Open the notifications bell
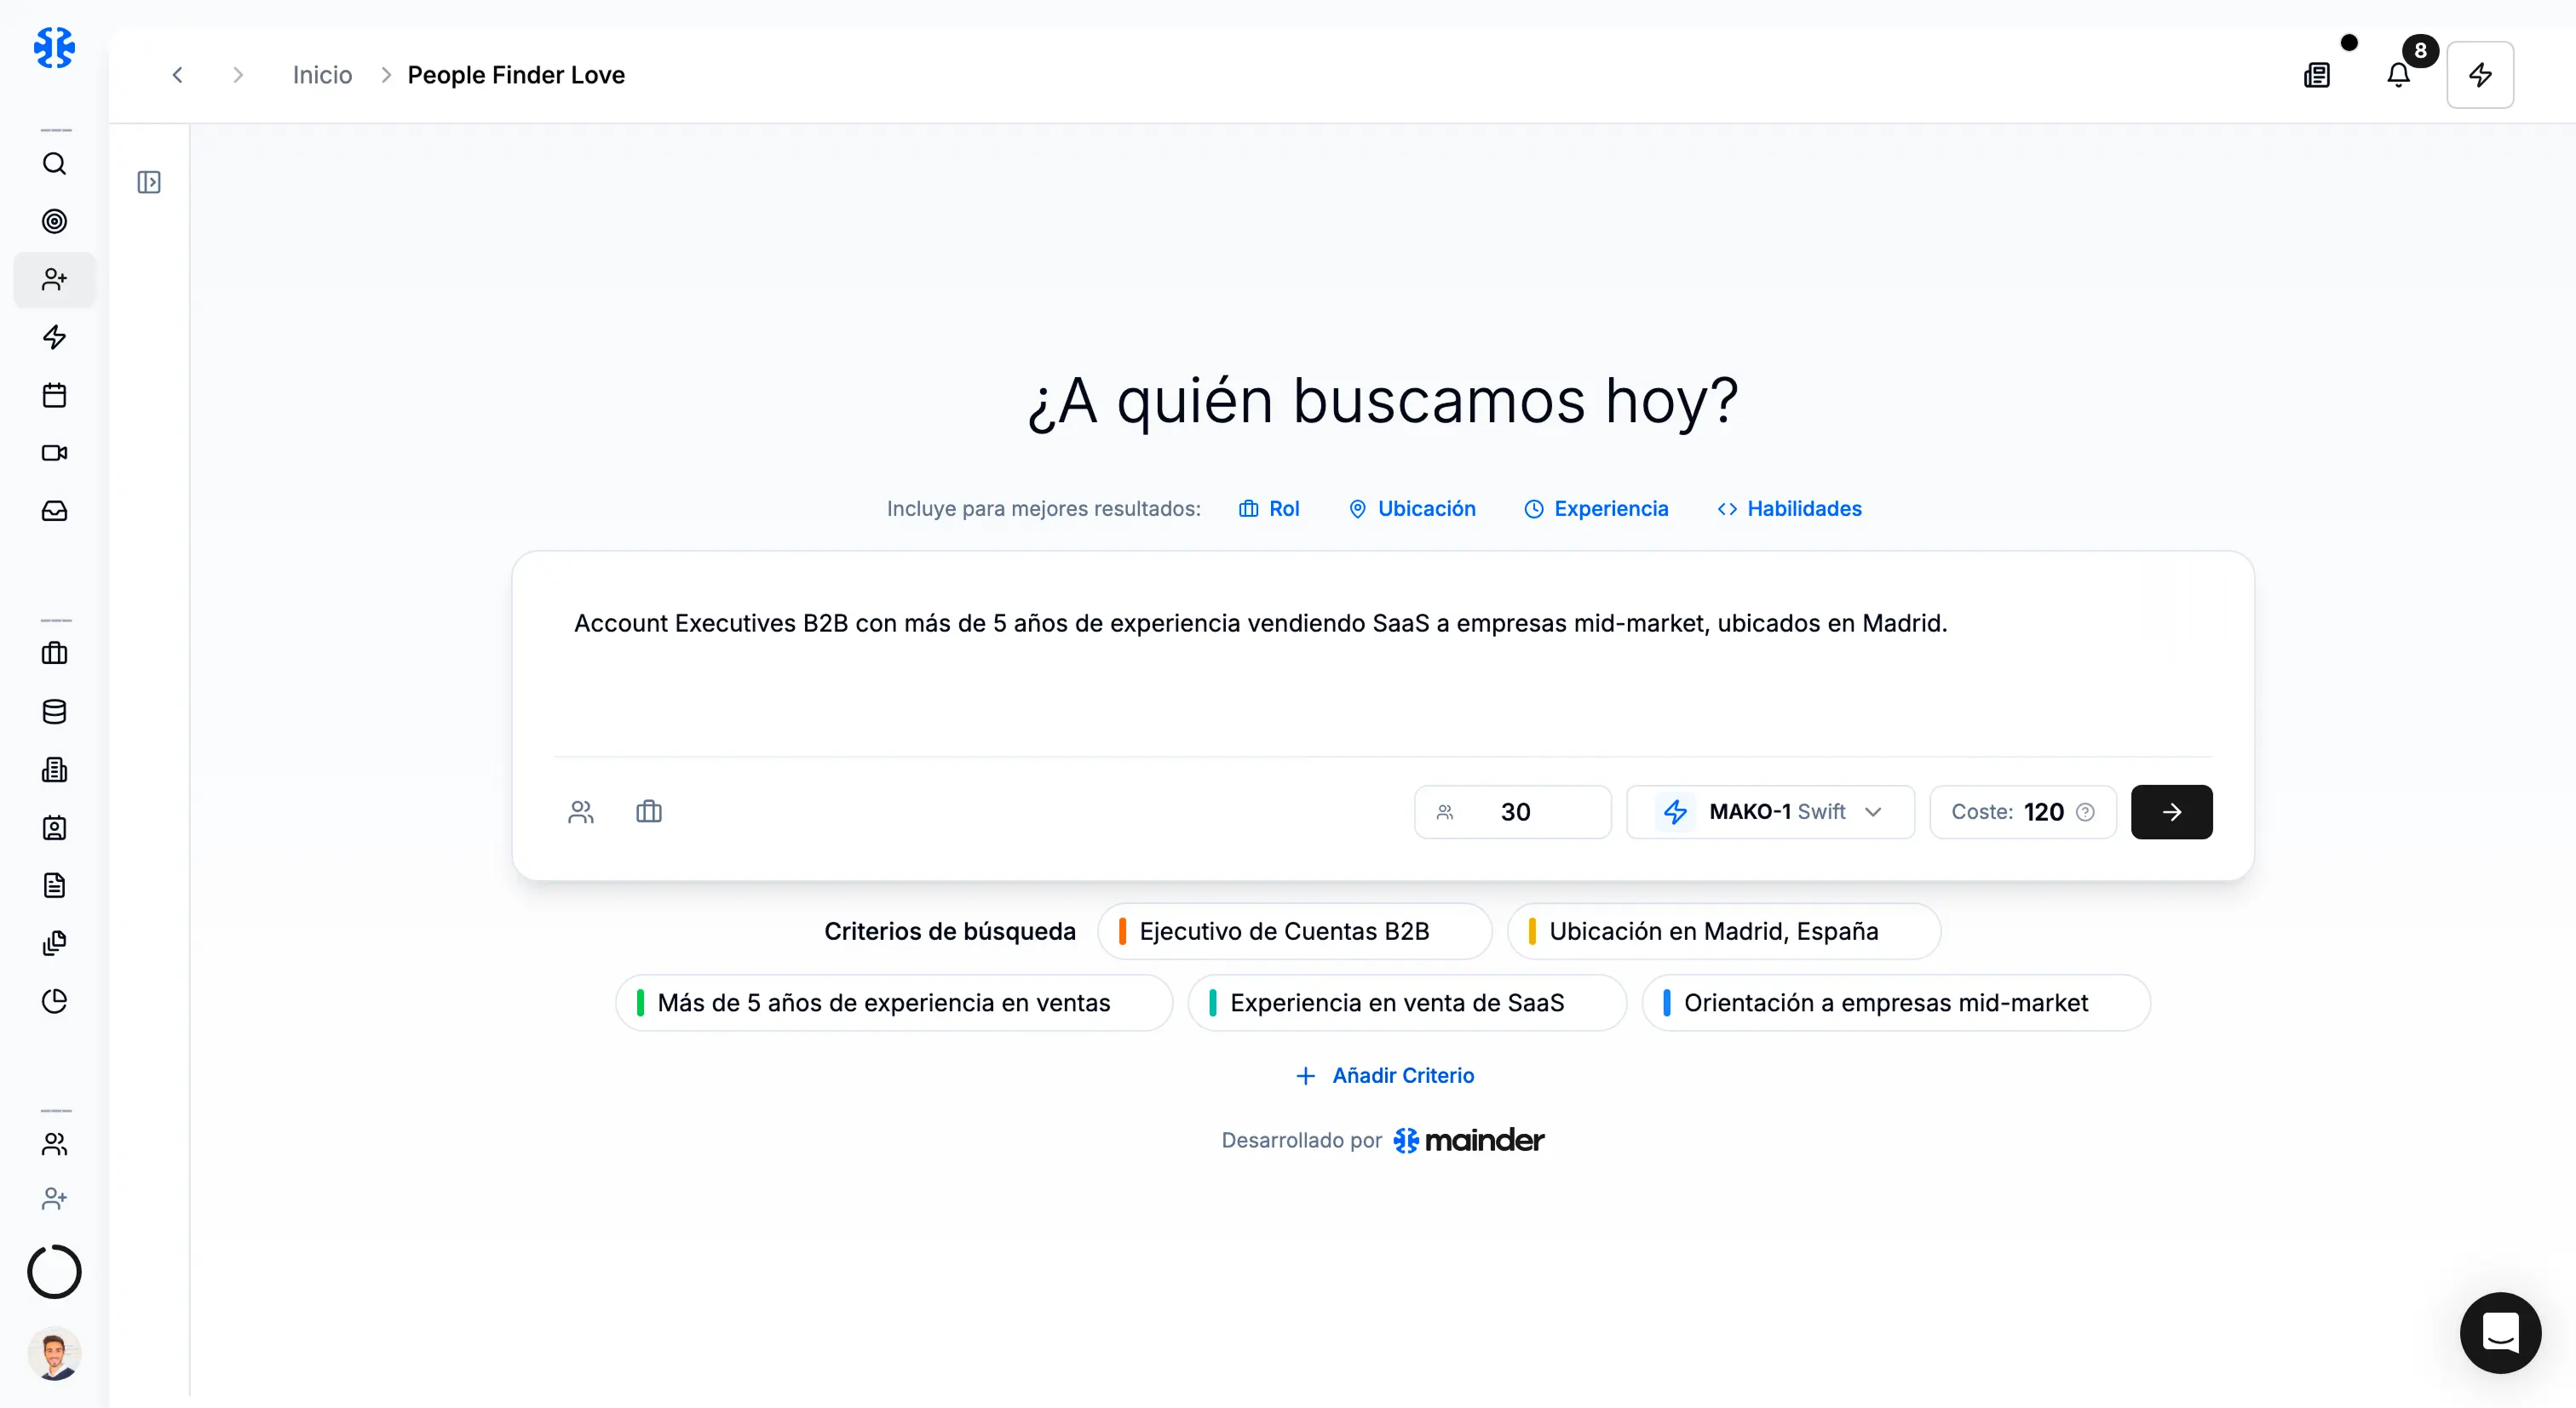This screenshot has height=1408, width=2576. [2398, 75]
